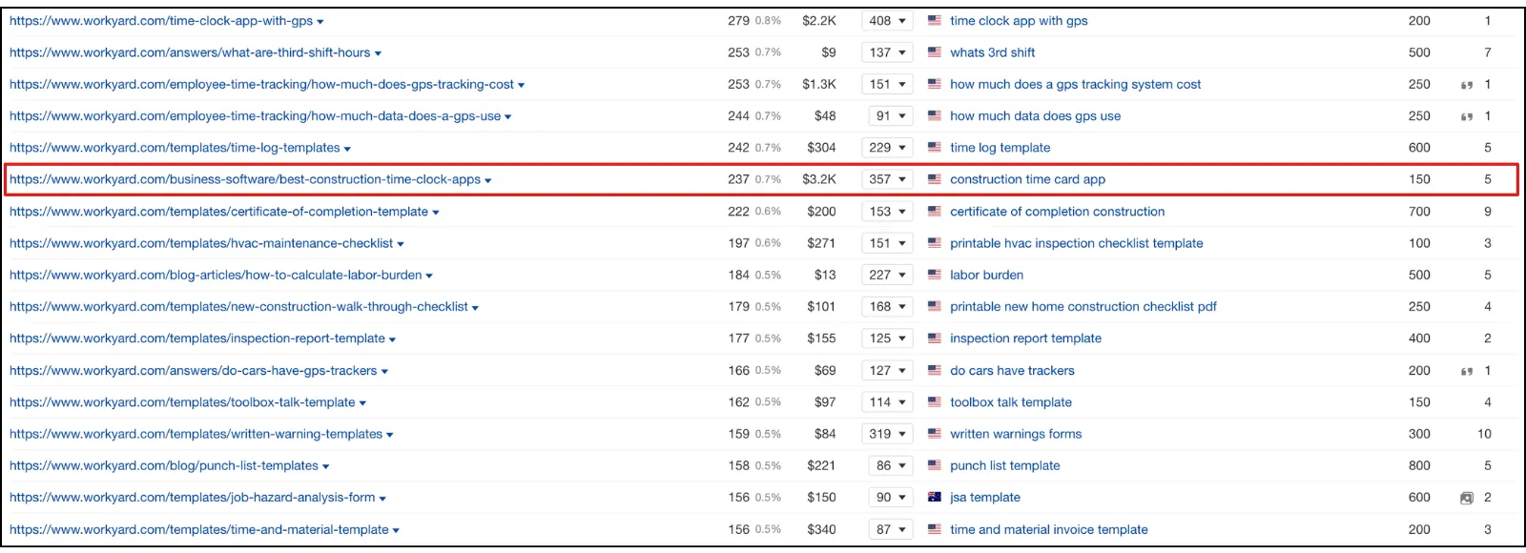The width and height of the screenshot is (1526, 553).
Task: Click the '$2.2K' traffic value
Action: (819, 21)
